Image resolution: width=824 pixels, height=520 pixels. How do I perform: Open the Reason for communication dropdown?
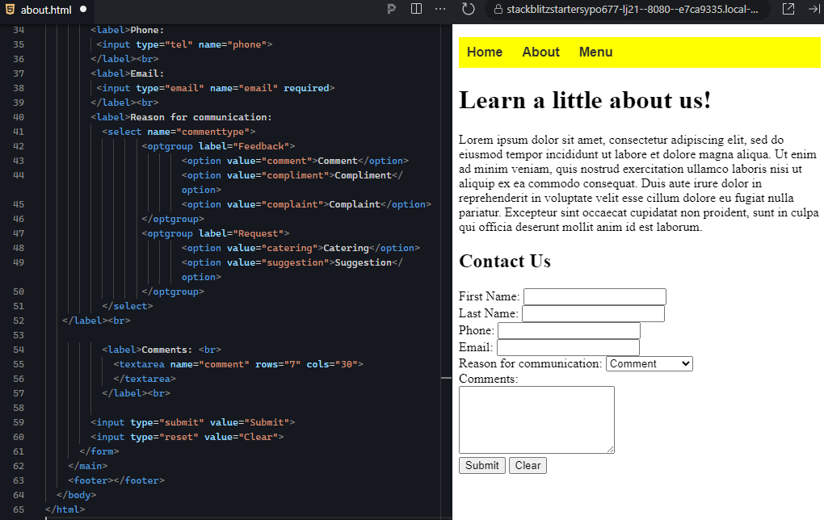click(649, 363)
